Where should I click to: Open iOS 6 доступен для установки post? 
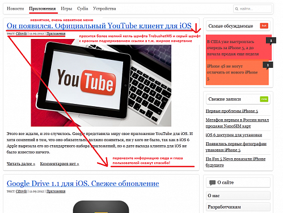pos(234,135)
